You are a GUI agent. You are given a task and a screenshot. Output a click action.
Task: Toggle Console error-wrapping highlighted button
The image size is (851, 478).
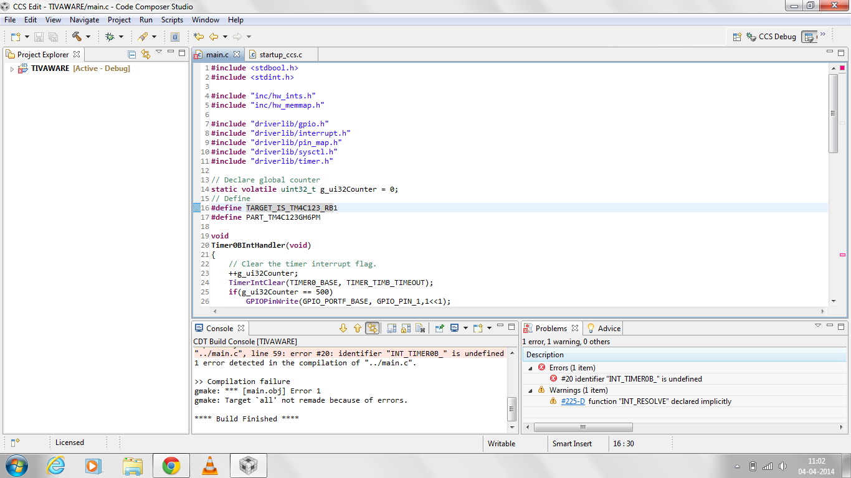tap(372, 328)
